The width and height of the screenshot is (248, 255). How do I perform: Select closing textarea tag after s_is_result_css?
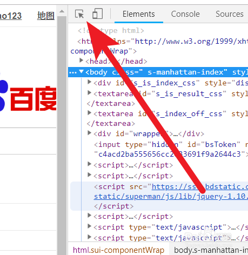click(x=111, y=104)
